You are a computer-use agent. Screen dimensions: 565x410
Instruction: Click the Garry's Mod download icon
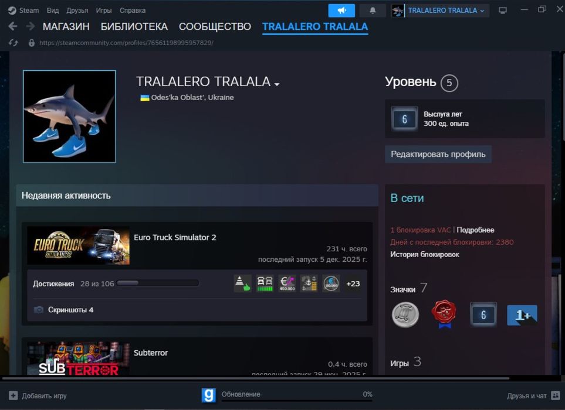tap(209, 395)
